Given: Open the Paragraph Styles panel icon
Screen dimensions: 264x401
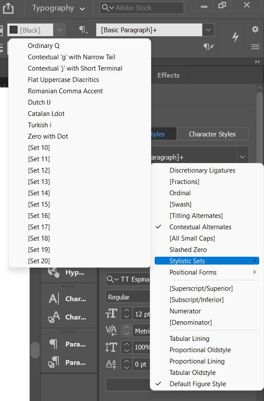Looking at the screenshot, I should (x=68, y=362).
